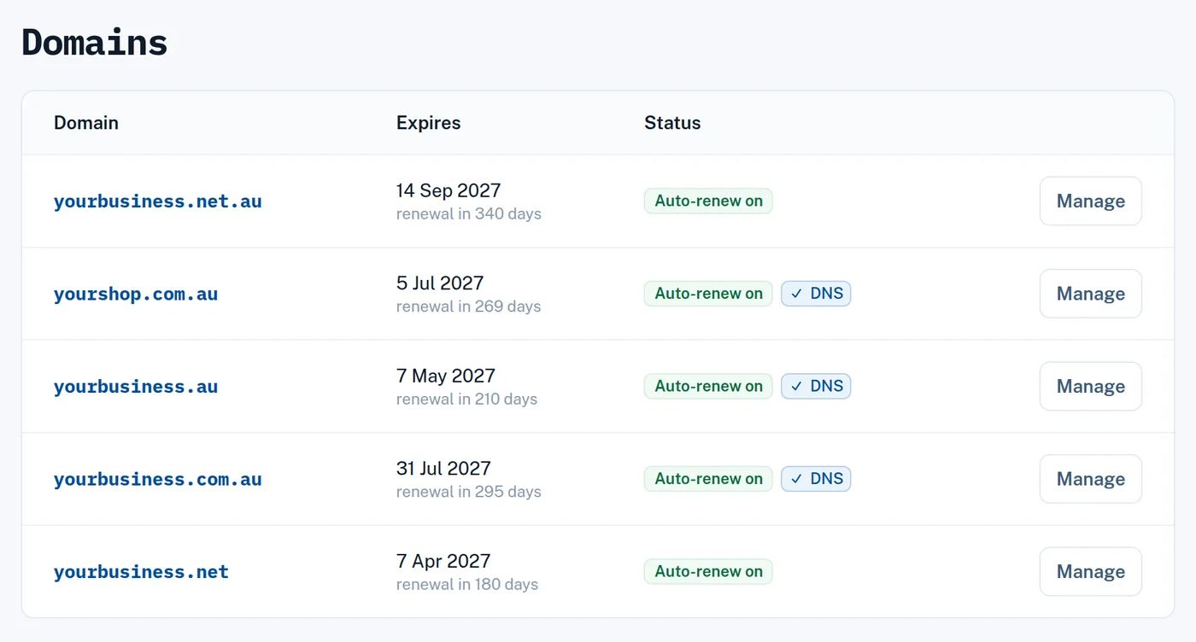Click the Domains page heading
This screenshot has width=1196, height=642.
[x=95, y=43]
